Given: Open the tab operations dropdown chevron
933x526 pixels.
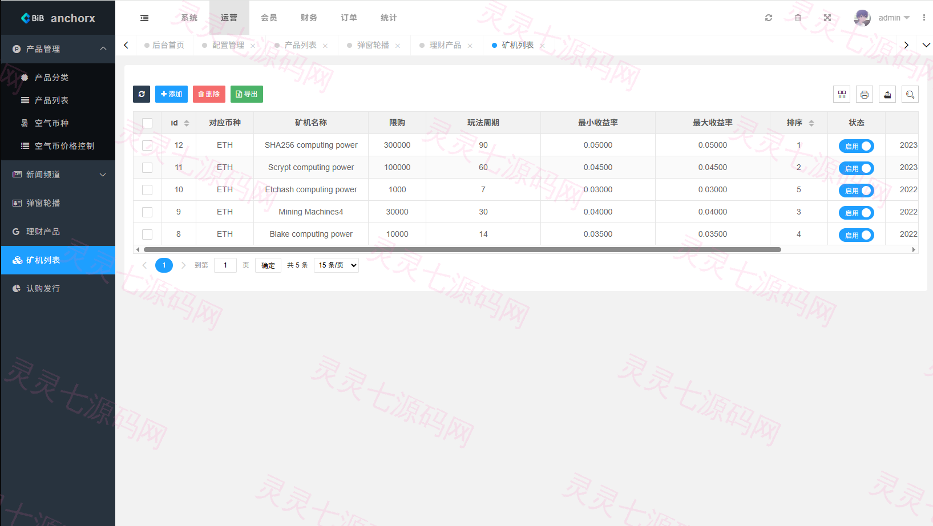Looking at the screenshot, I should point(926,45).
